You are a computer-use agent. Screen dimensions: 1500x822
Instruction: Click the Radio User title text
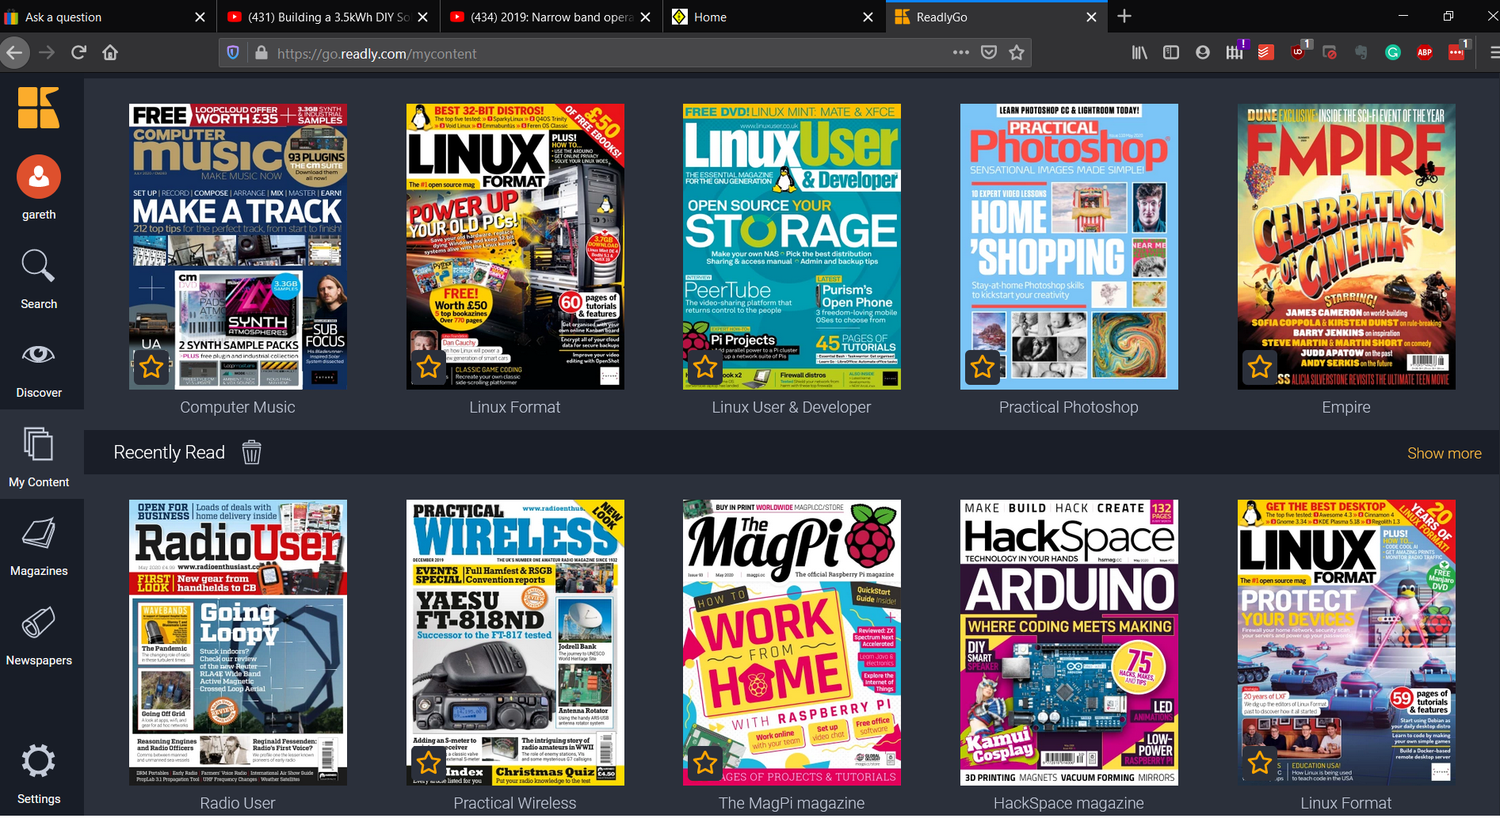pos(238,803)
